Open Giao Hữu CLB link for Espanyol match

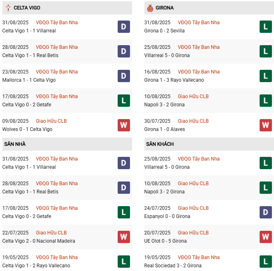pos(193,208)
